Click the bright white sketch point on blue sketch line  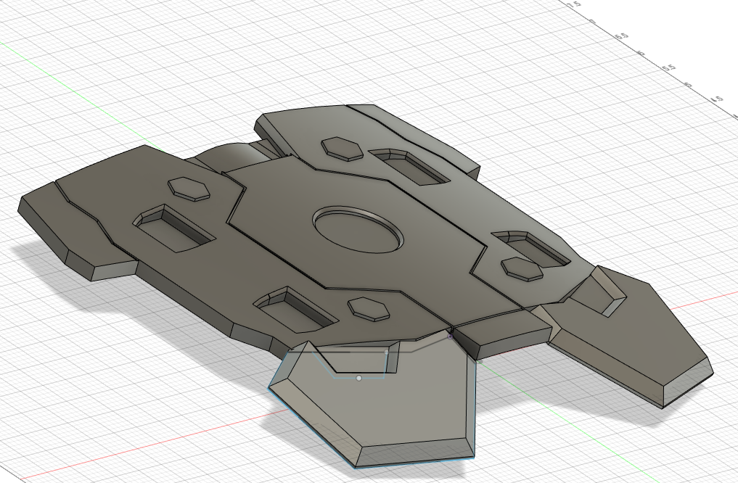pos(359,378)
